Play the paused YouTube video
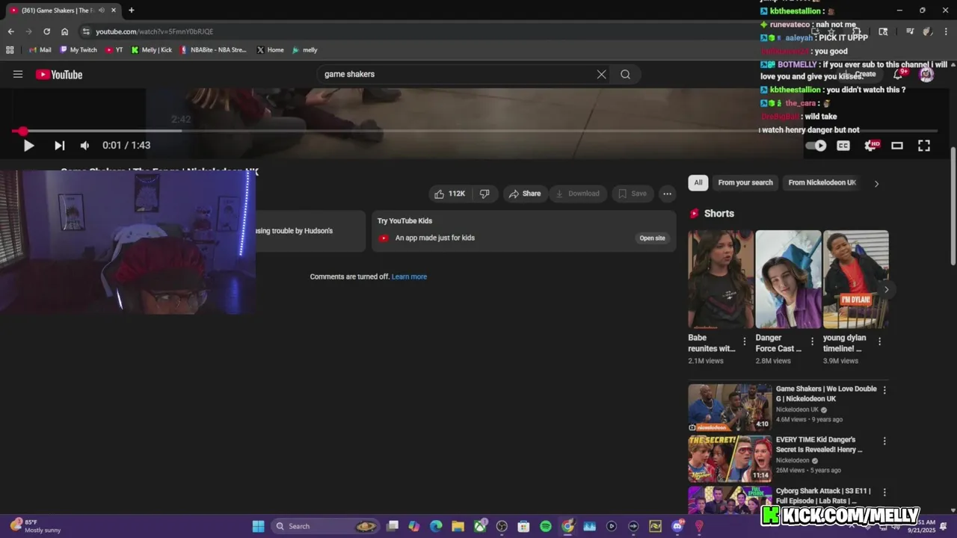The image size is (957, 538). tap(28, 146)
